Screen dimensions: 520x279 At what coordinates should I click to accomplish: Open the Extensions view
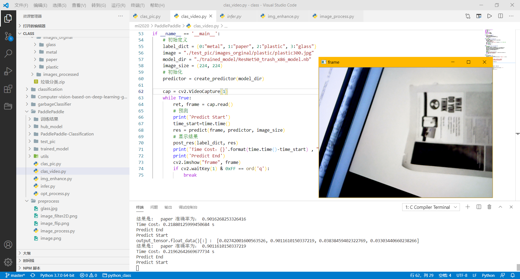pos(8,89)
